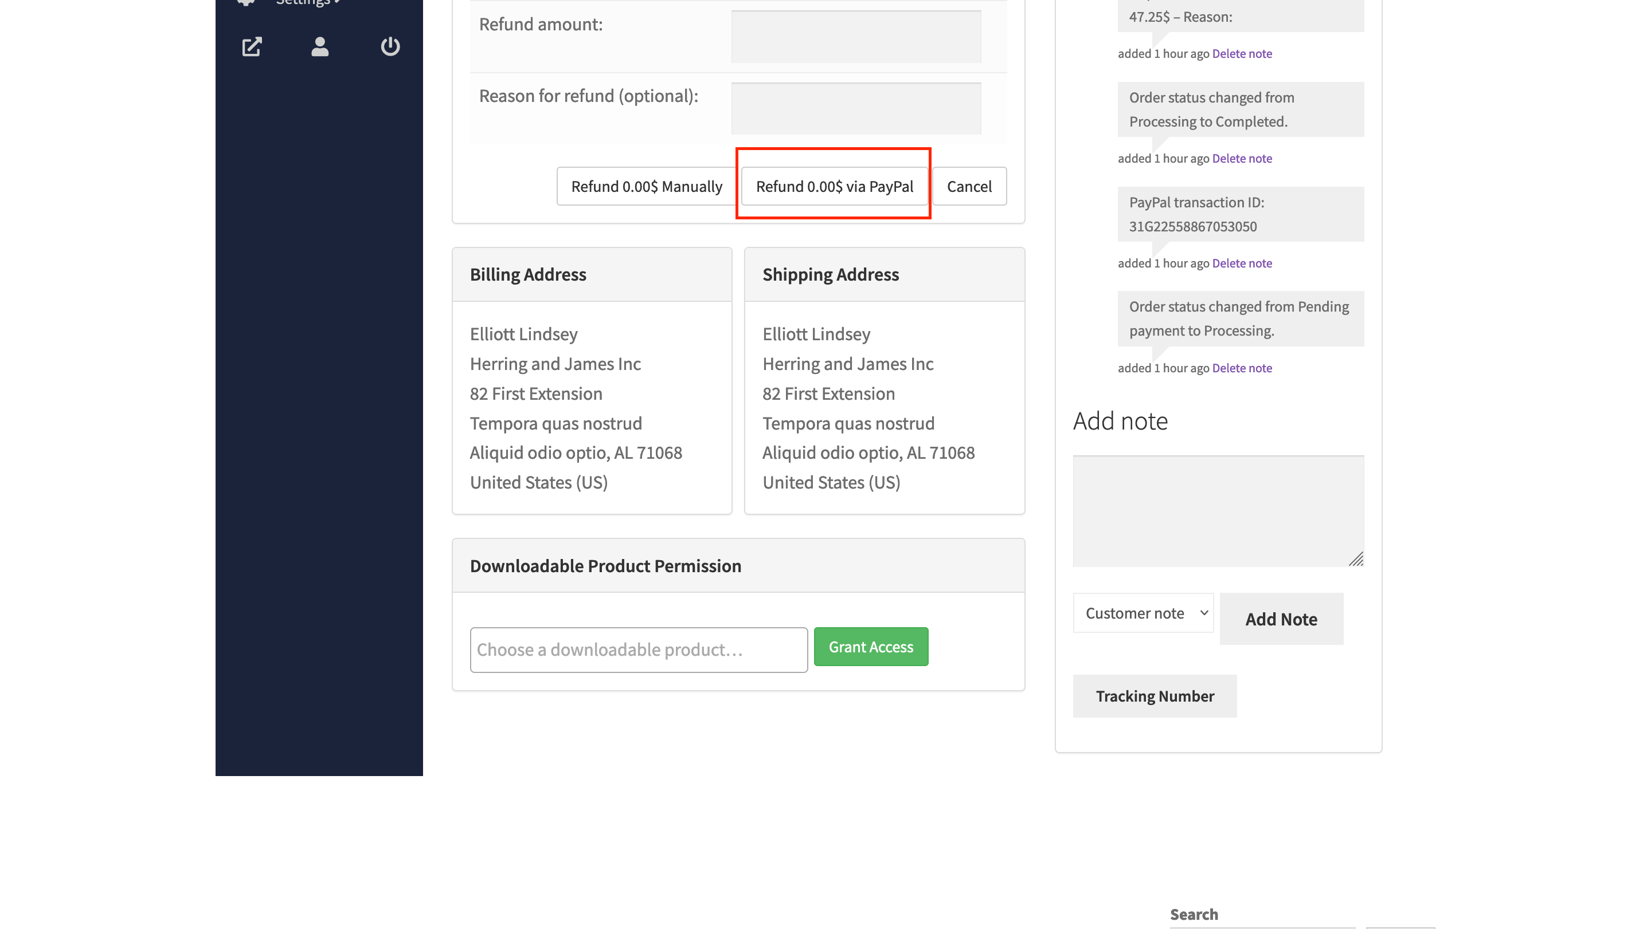Delete the PayPal transaction ID note

coord(1242,262)
